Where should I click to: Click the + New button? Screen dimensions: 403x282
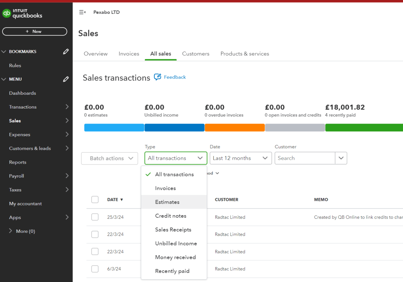click(x=35, y=31)
